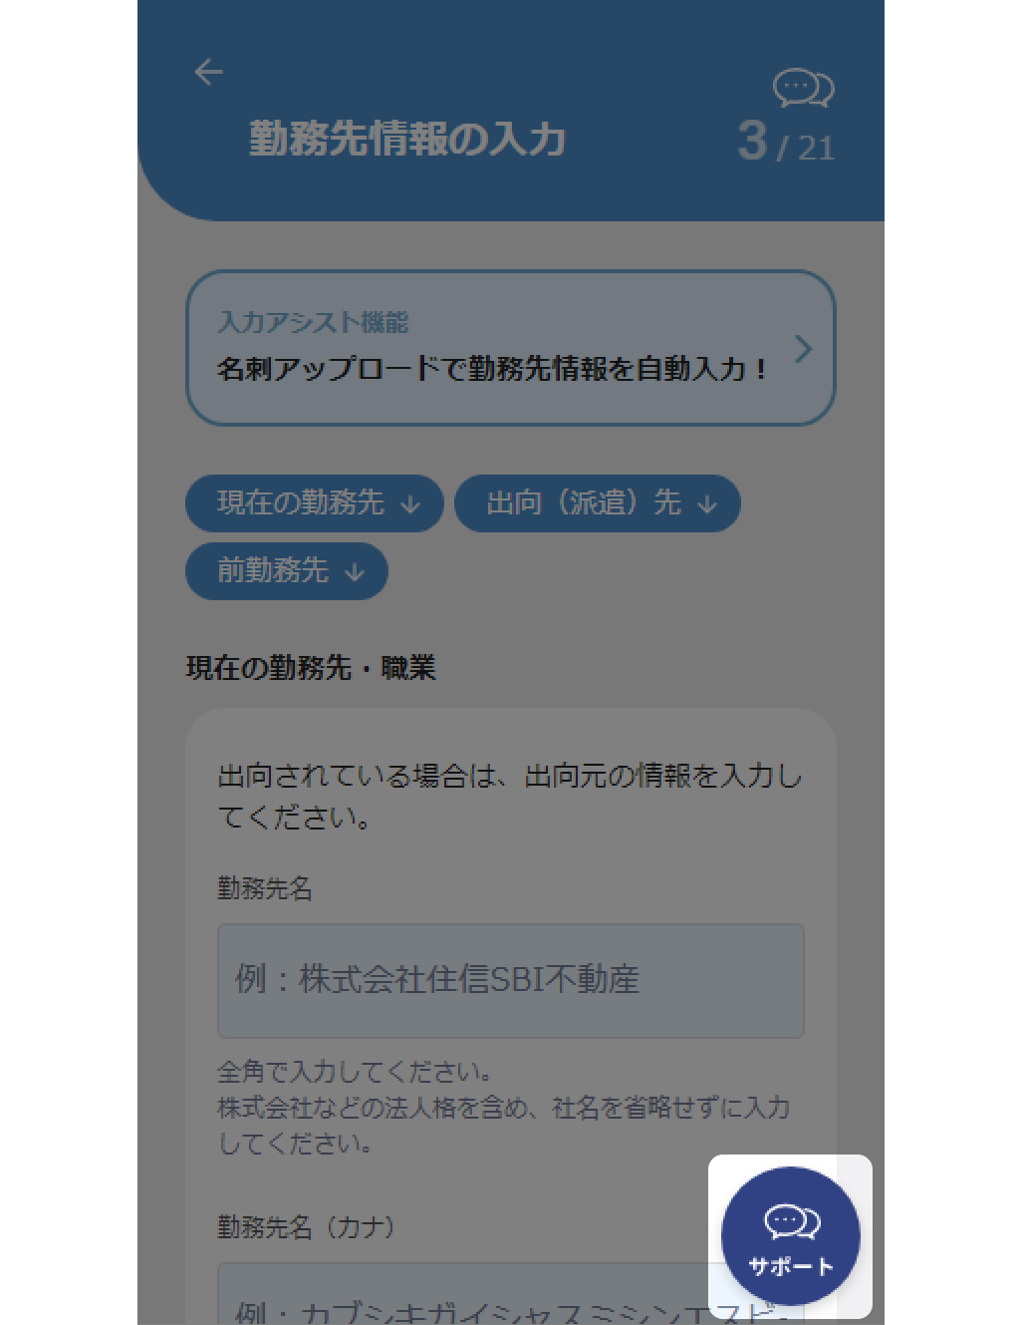The height and width of the screenshot is (1325, 1025).
Task: Jump to the 出向（派遣）先 section
Action: 598,503
